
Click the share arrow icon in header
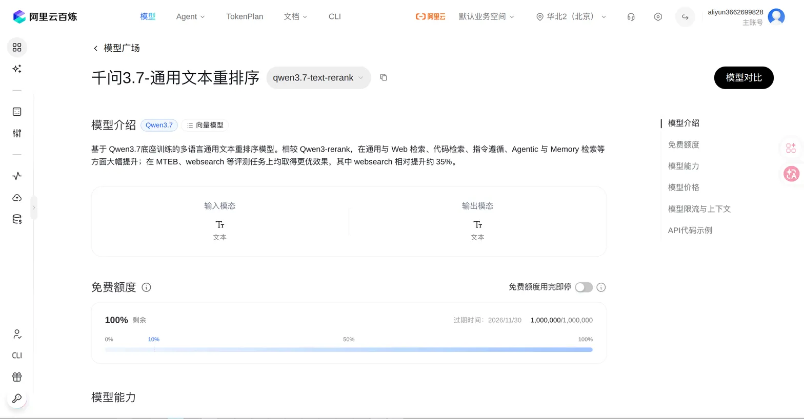pos(685,17)
